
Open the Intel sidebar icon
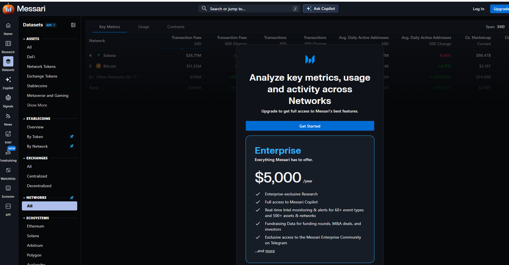coord(8,134)
